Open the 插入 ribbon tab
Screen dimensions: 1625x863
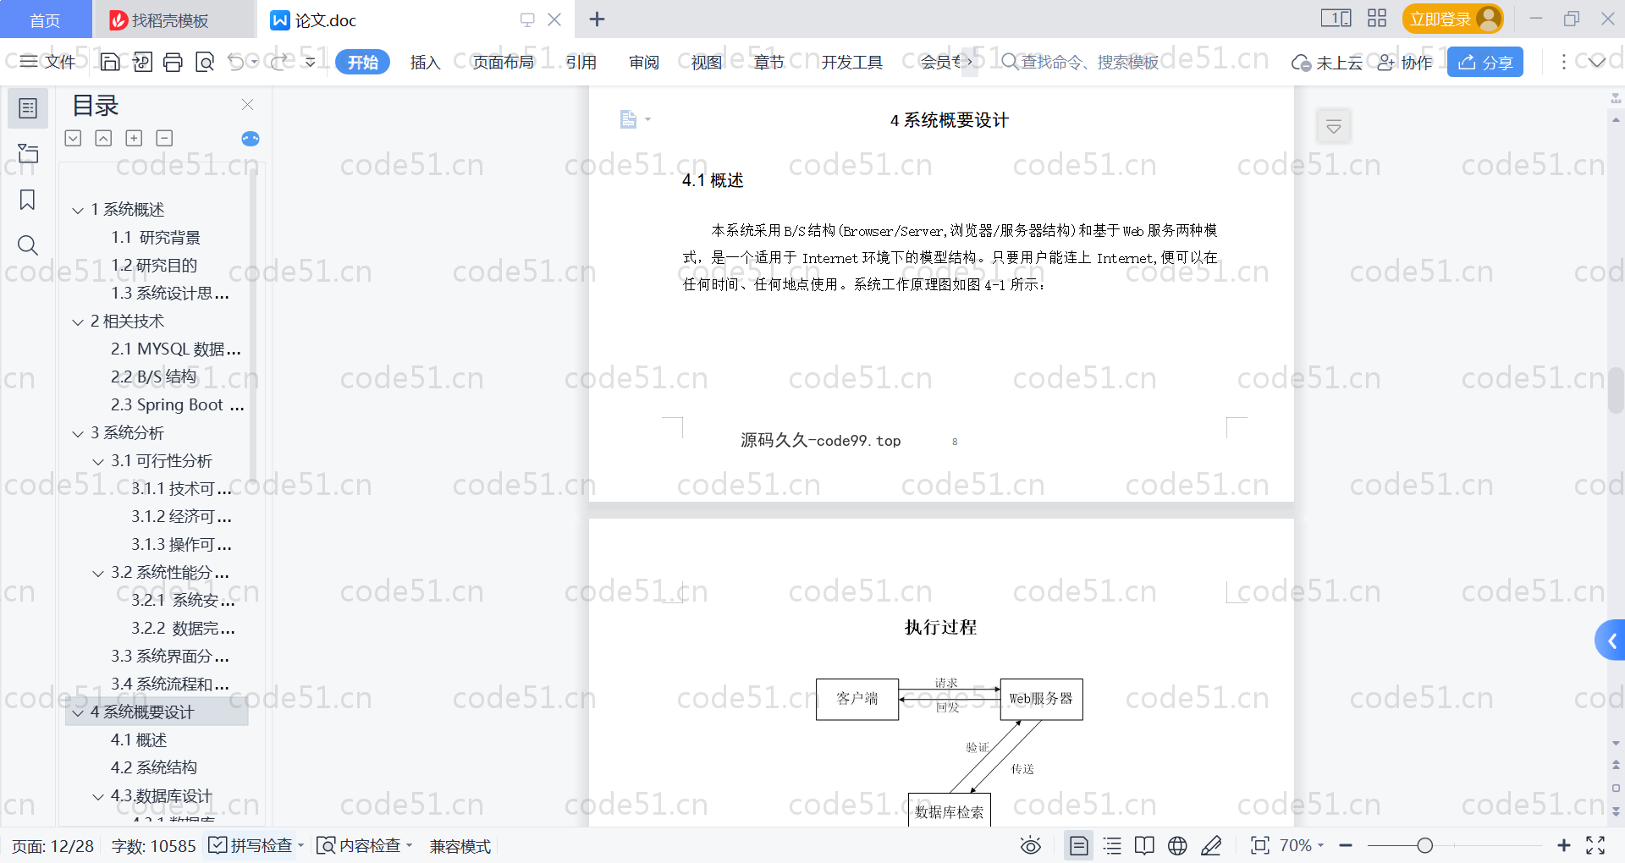[425, 62]
